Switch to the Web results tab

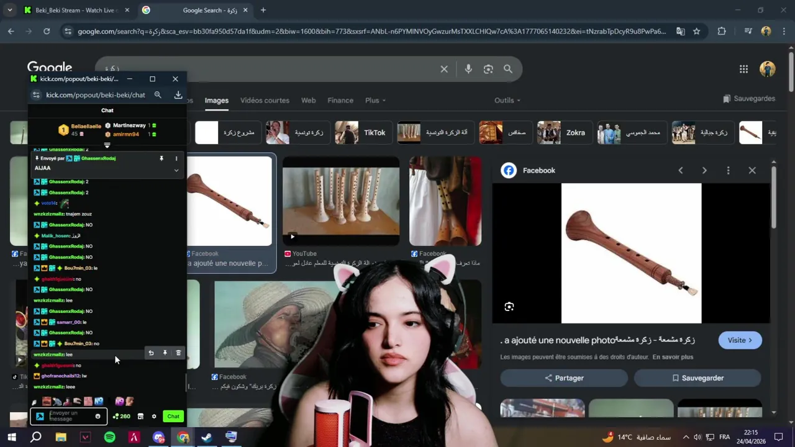[x=309, y=100]
